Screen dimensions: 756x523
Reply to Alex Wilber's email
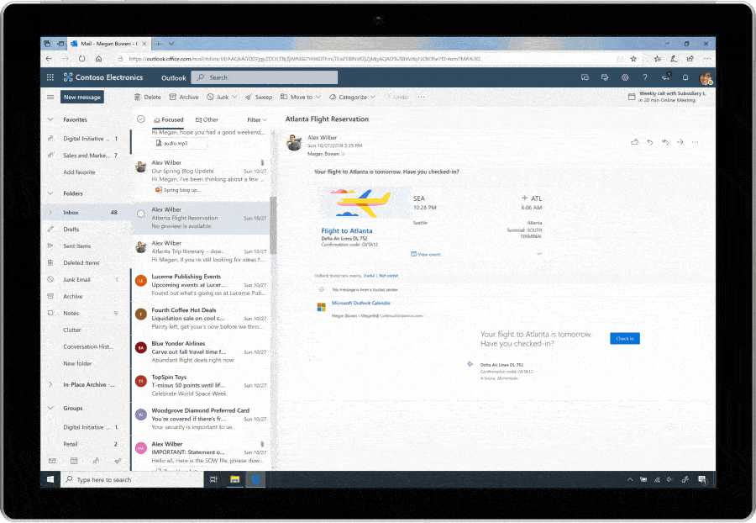pos(649,142)
